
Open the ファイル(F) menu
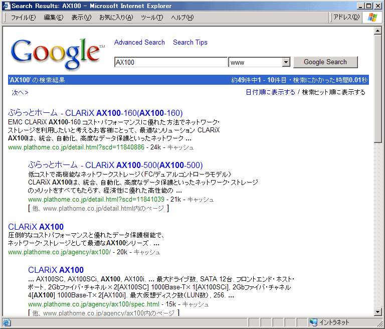[x=24, y=18]
